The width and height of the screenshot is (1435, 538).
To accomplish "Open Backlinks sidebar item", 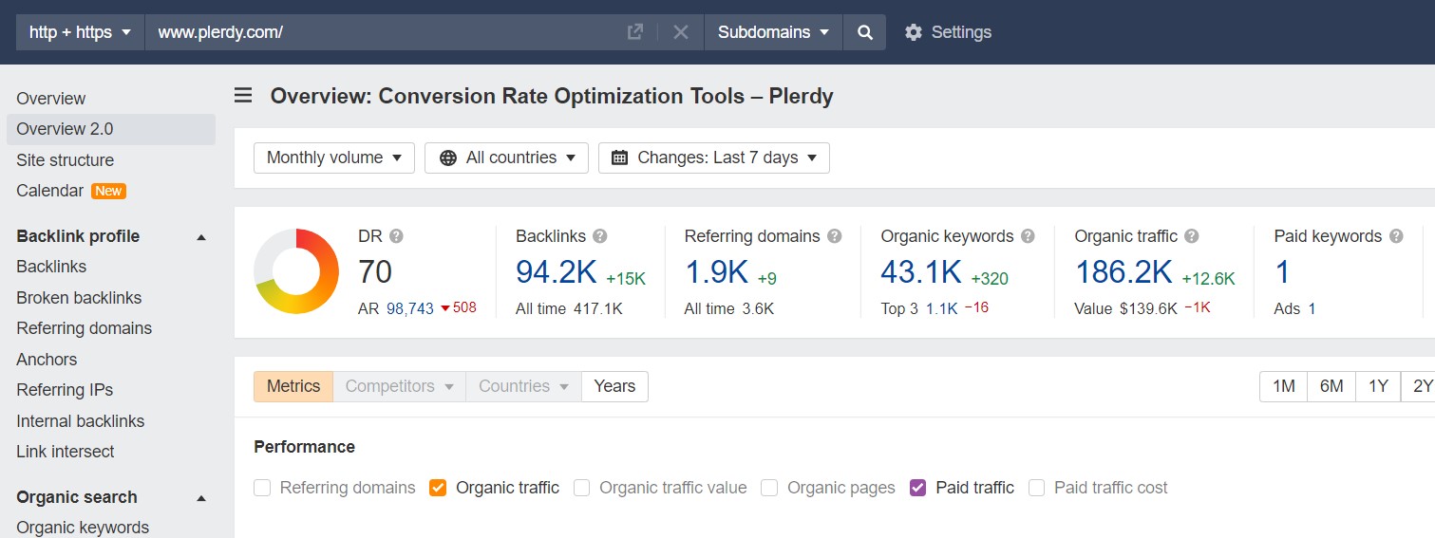I will click(x=51, y=267).
